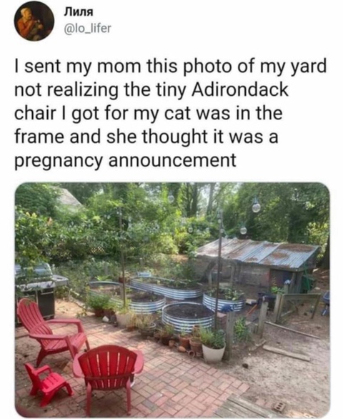Click the white flower pot on patio edge
This screenshot has width=343, height=419.
(213, 353)
